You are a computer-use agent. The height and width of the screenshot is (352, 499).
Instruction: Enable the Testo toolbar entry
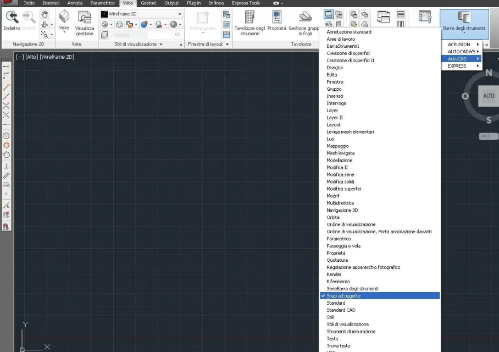pyautogui.click(x=380, y=339)
